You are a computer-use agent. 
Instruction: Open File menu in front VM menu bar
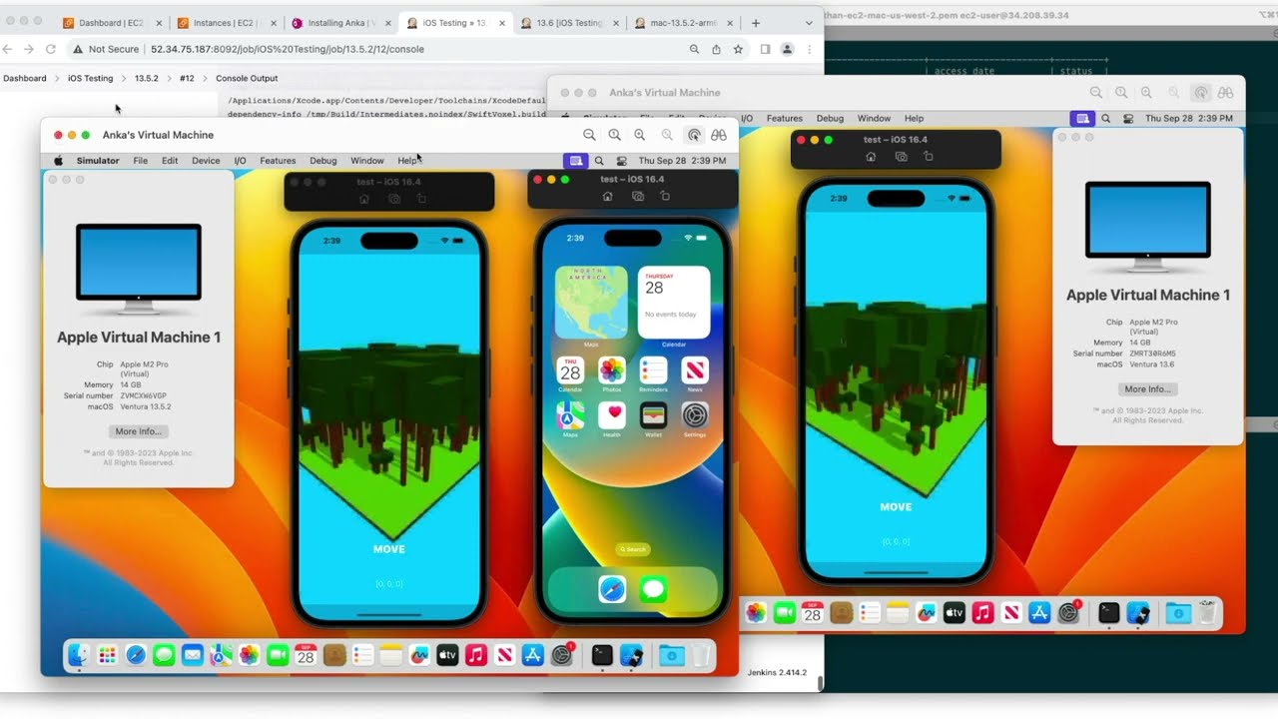(141, 161)
